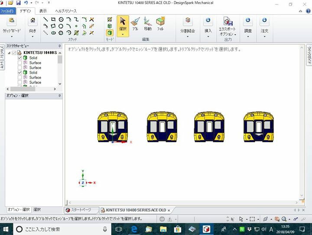Open the 調査 (Investigate) dropdown
Viewport: 312px width, 235px height.
(x=248, y=37)
